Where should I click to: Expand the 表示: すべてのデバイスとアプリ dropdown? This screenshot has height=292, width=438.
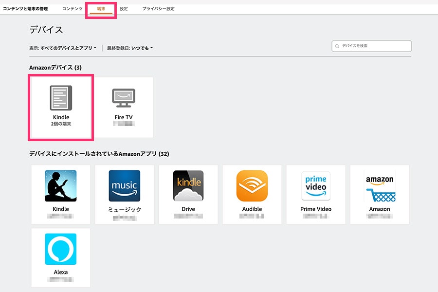tap(63, 48)
